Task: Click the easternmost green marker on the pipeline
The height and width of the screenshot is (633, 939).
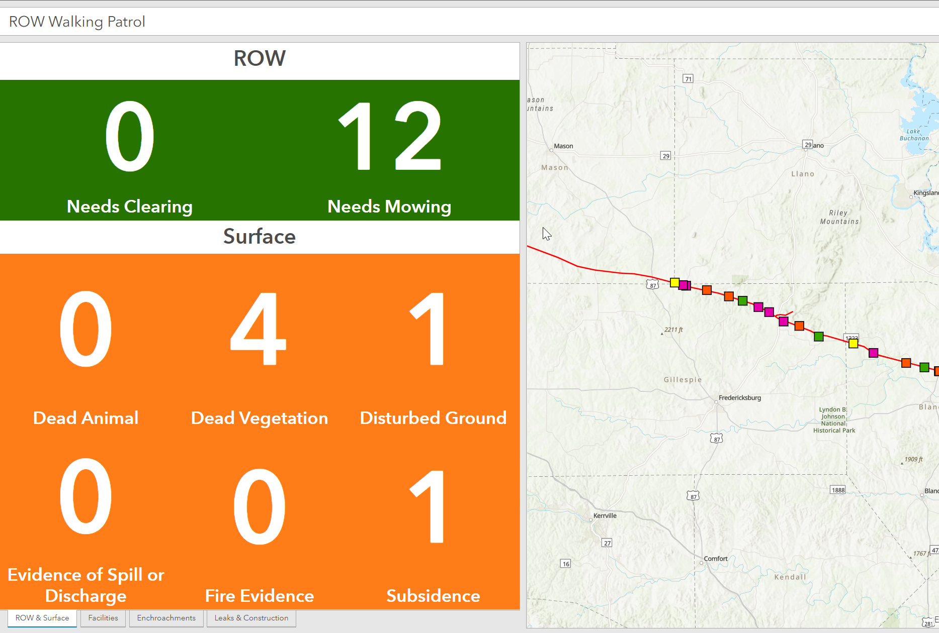Action: [924, 367]
